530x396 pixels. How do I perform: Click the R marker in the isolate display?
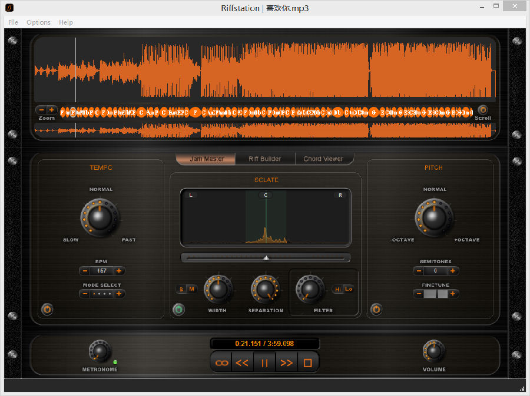tap(340, 195)
